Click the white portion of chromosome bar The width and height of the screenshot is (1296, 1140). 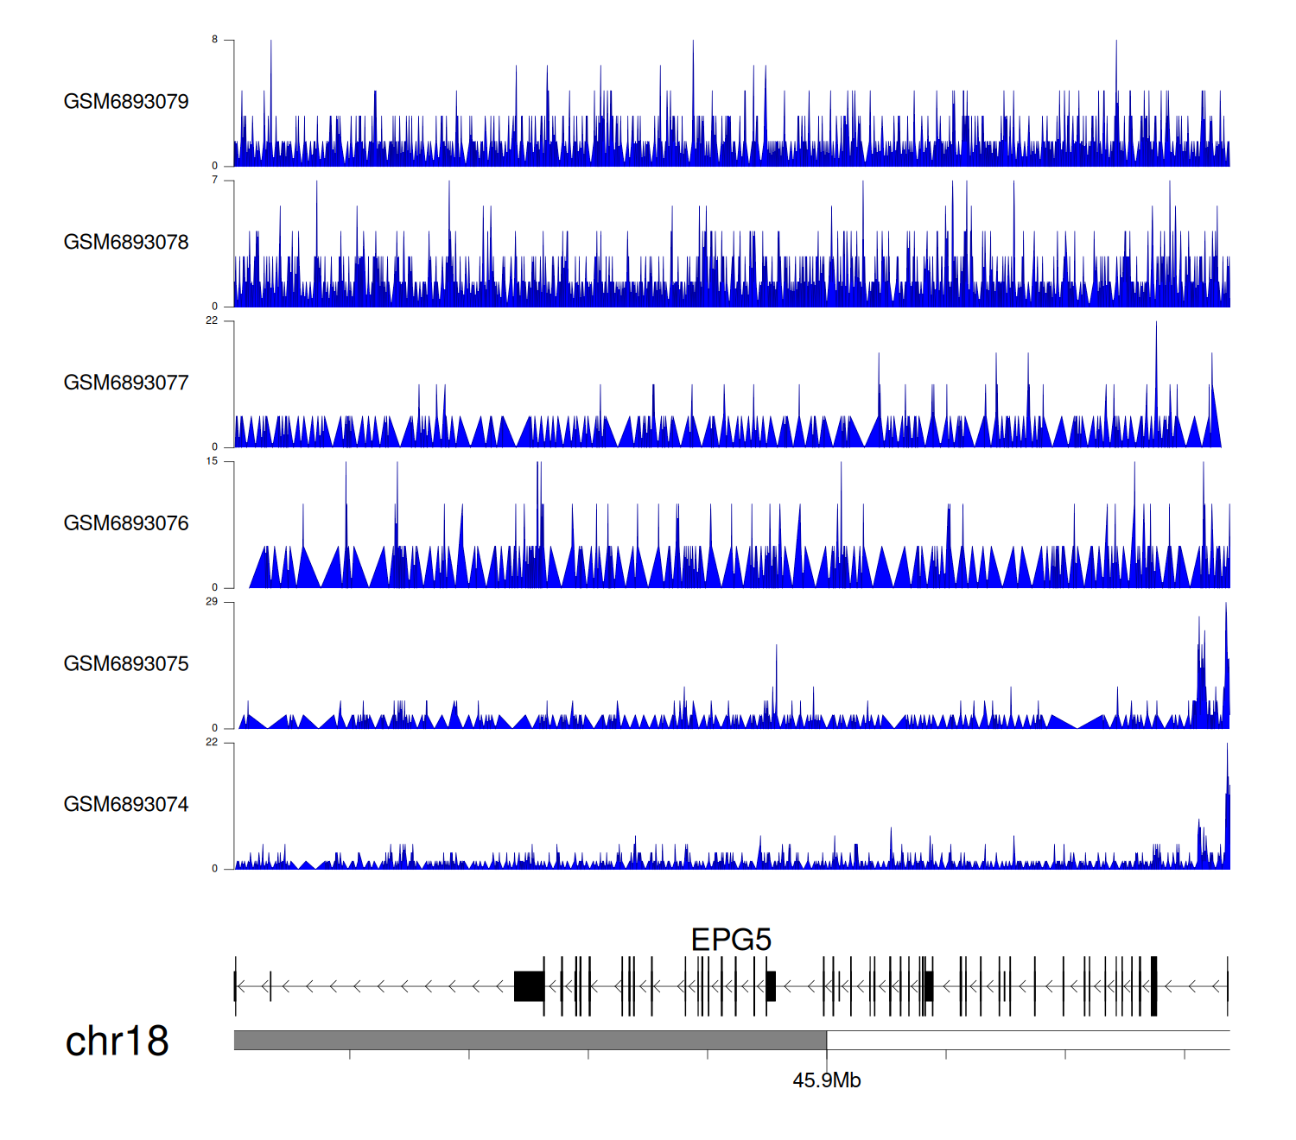point(1027,1040)
